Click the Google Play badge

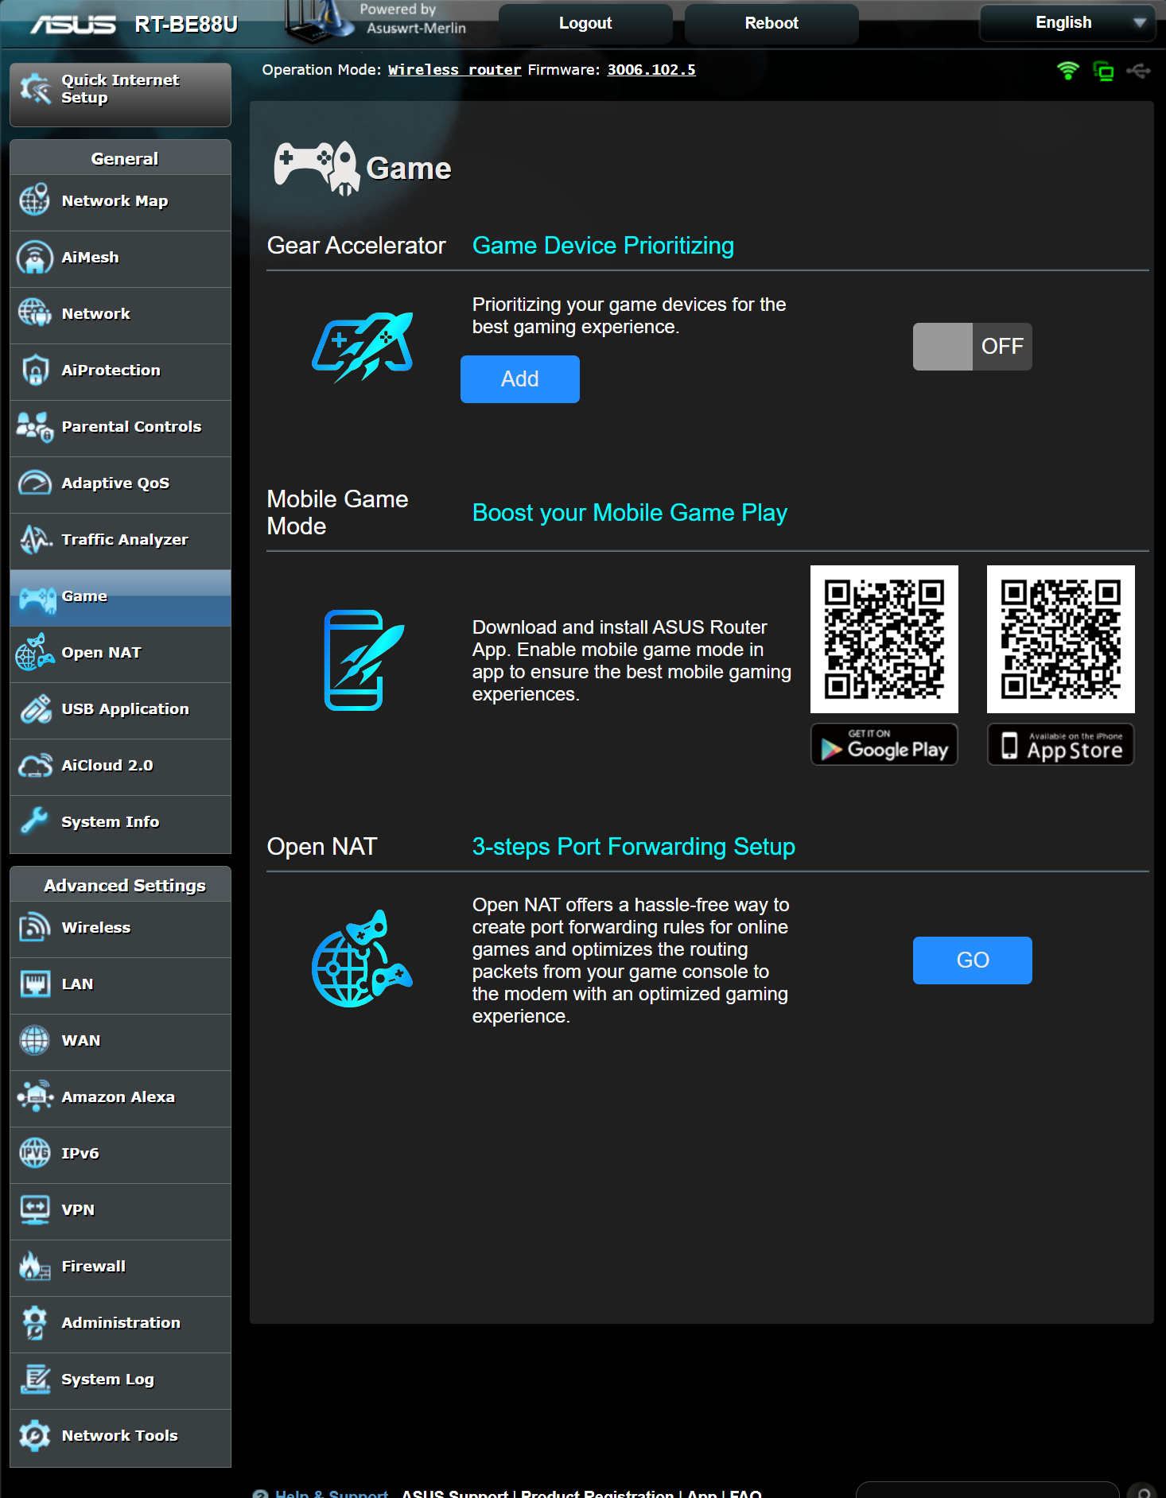coord(884,745)
